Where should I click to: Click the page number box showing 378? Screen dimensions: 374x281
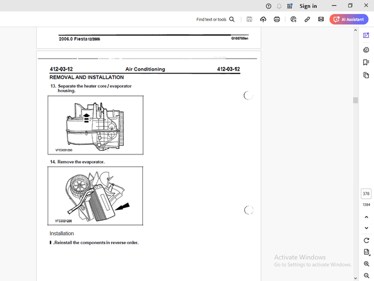coord(366,194)
